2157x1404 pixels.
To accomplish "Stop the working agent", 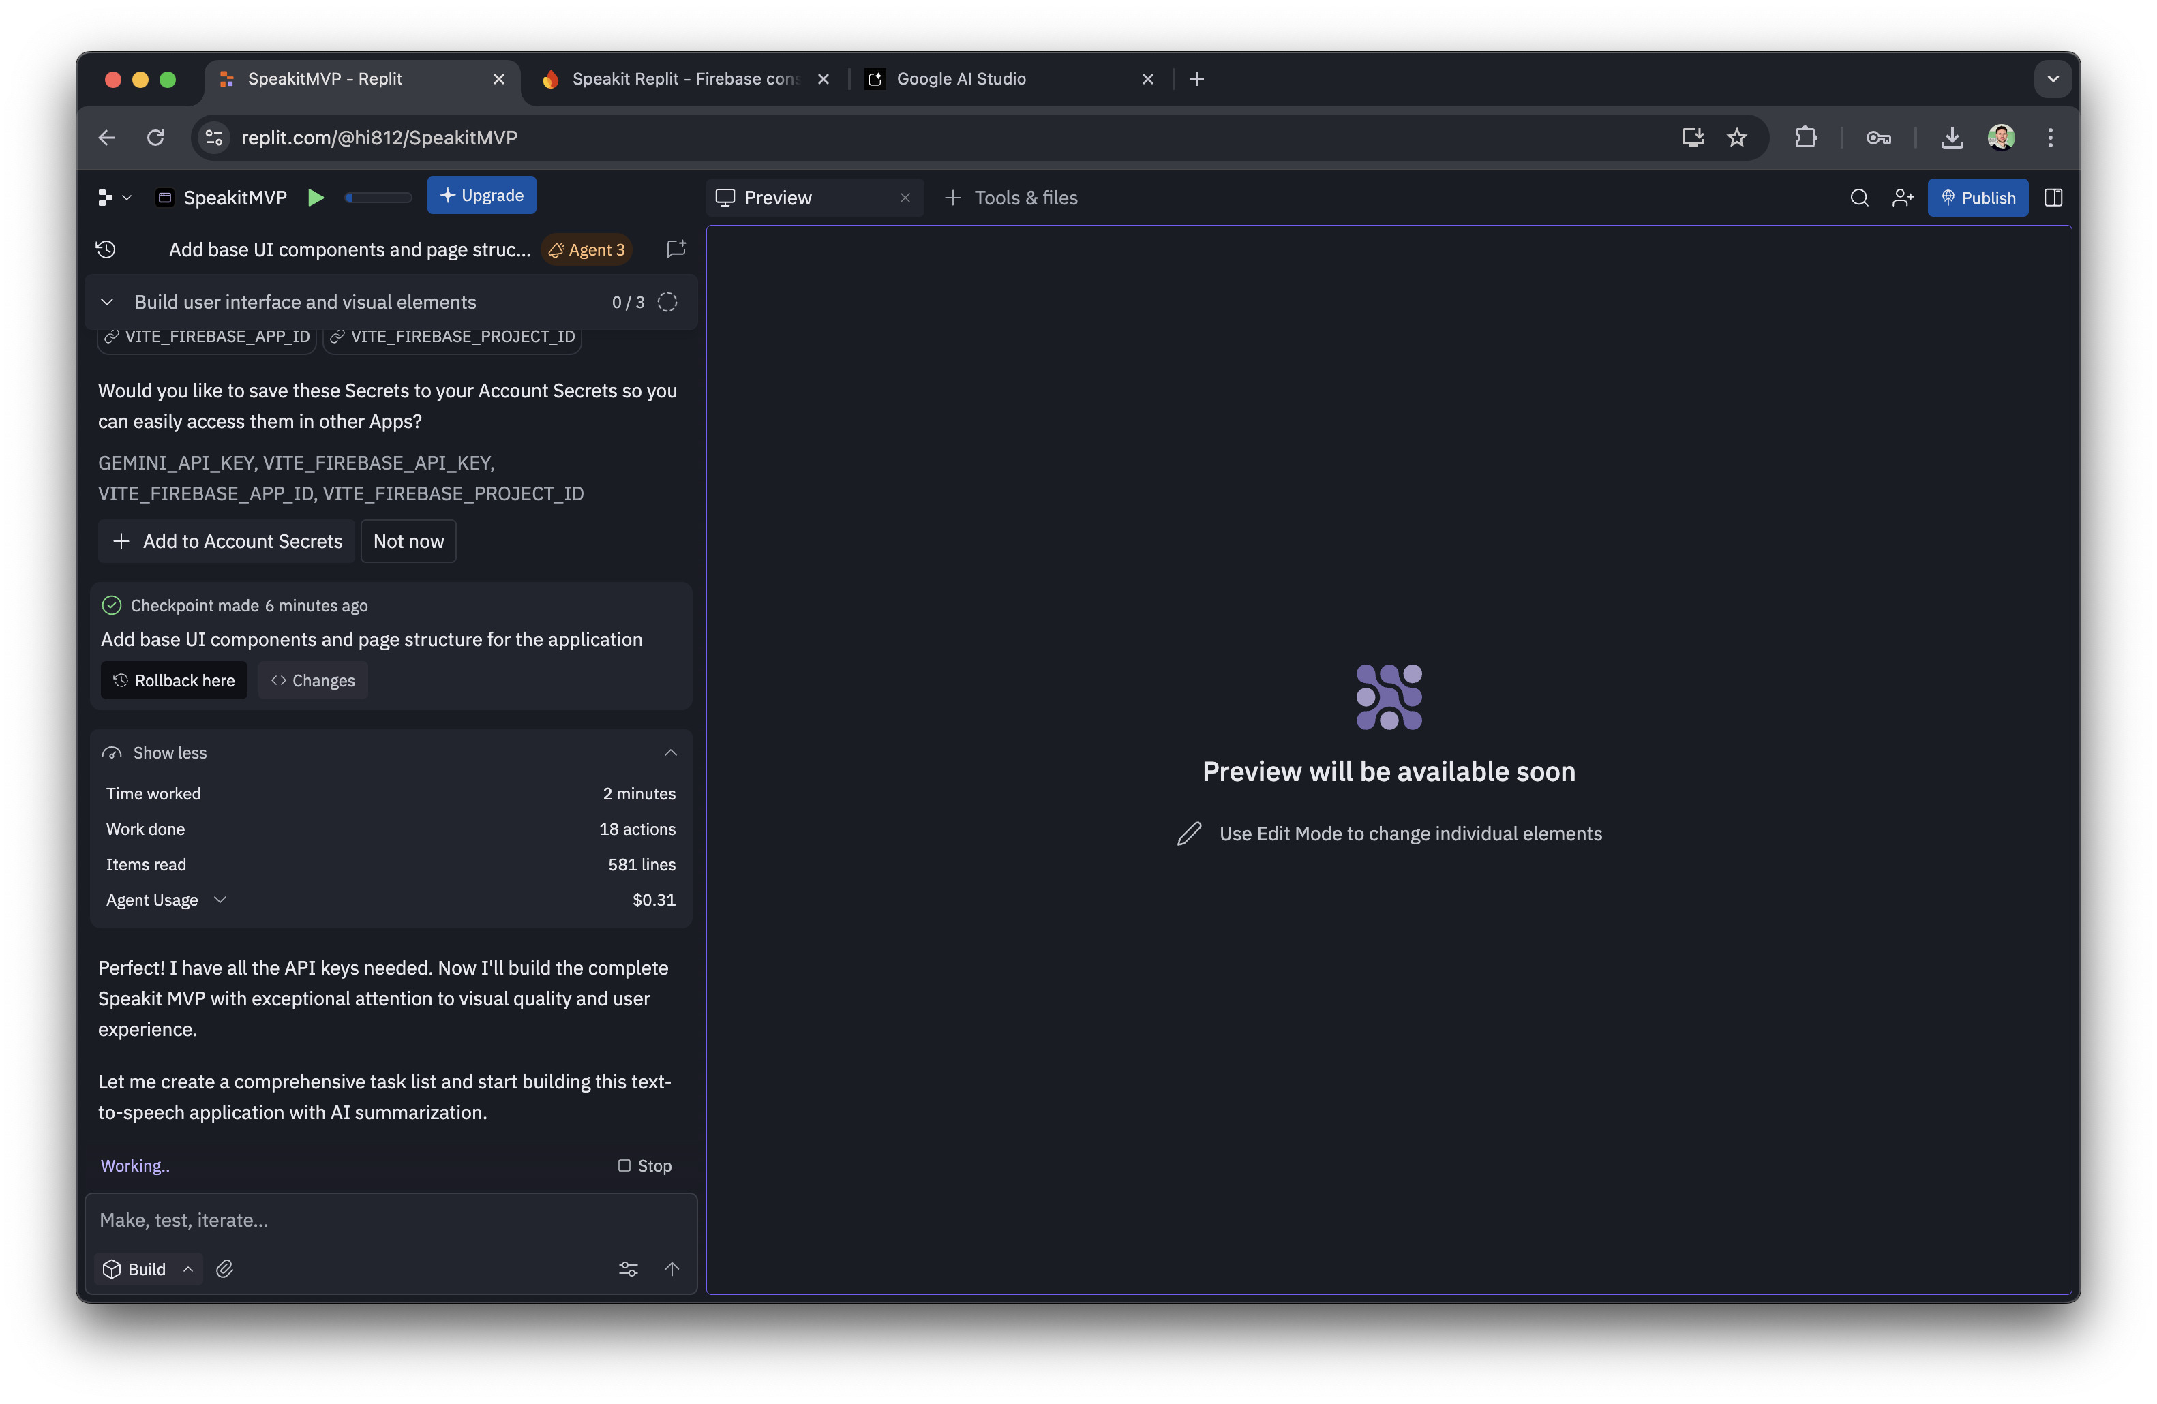I will [x=644, y=1165].
